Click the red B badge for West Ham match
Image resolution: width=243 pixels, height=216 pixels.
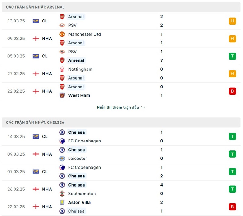(232, 91)
